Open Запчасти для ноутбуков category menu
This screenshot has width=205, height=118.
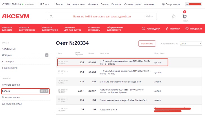[50, 29]
